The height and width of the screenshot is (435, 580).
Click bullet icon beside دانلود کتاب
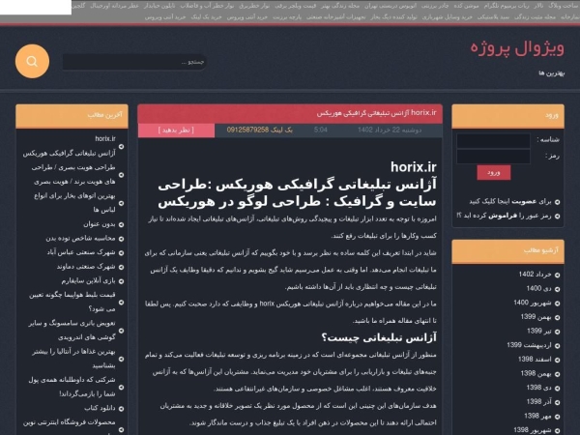click(x=122, y=409)
